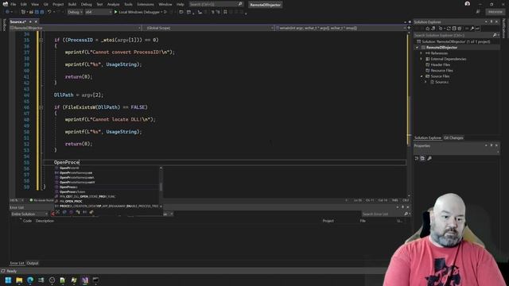
Task: Switch to the Solution Explorer bottom tab
Action: coord(428,137)
